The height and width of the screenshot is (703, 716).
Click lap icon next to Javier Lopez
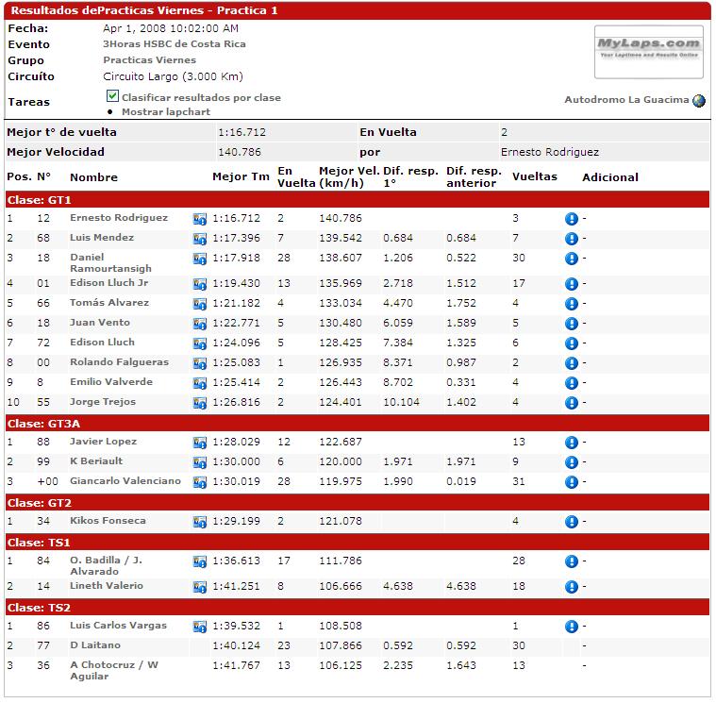pos(200,443)
